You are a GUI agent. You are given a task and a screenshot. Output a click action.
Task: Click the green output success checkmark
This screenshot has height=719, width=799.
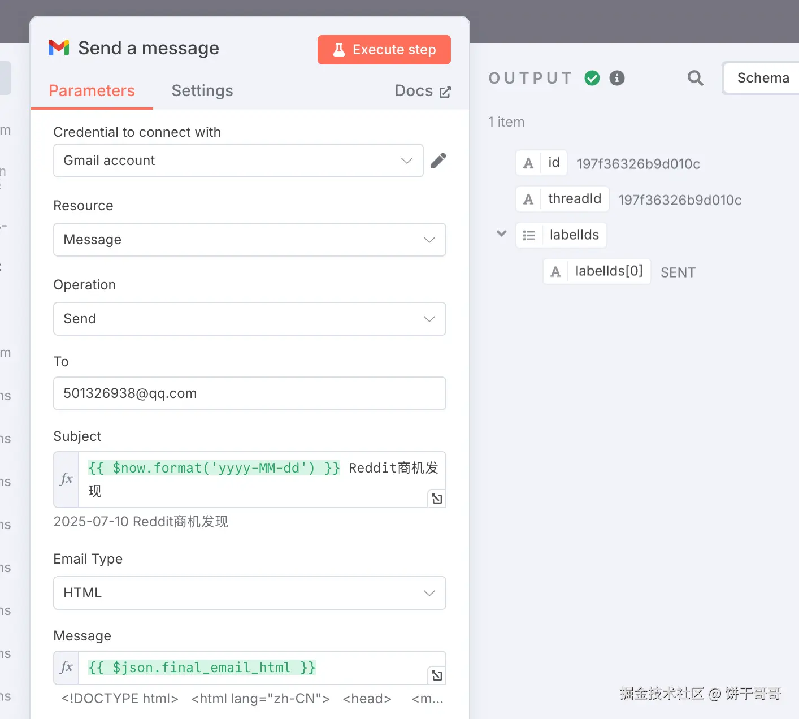click(592, 78)
